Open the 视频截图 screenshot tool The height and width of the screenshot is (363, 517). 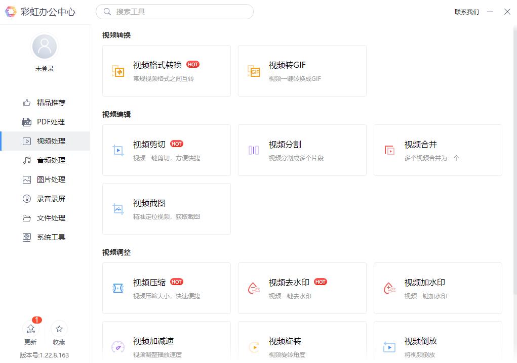coord(166,209)
